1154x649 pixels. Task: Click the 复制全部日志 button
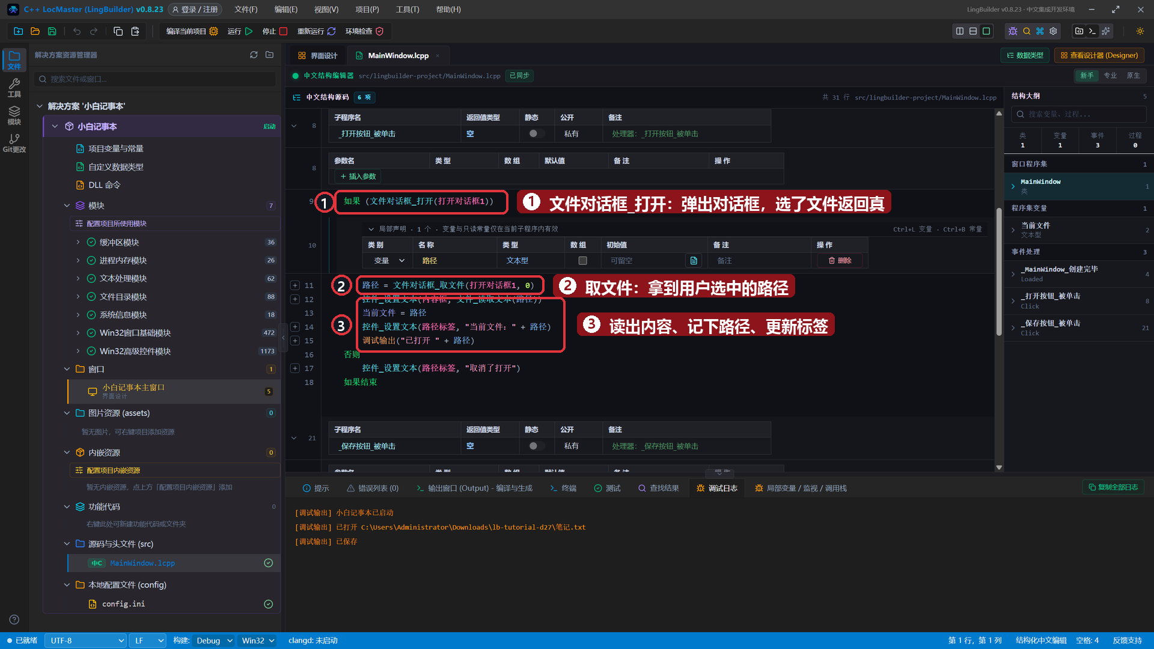tap(1113, 487)
